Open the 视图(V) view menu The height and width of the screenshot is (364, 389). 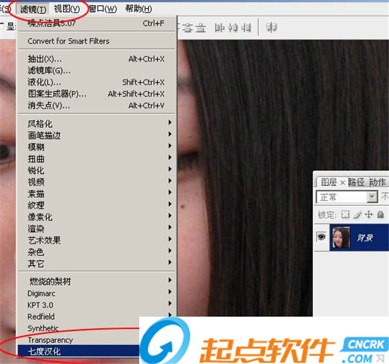[x=67, y=9]
